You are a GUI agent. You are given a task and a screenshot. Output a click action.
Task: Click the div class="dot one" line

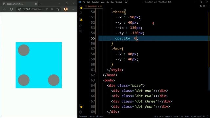click(x=139, y=91)
